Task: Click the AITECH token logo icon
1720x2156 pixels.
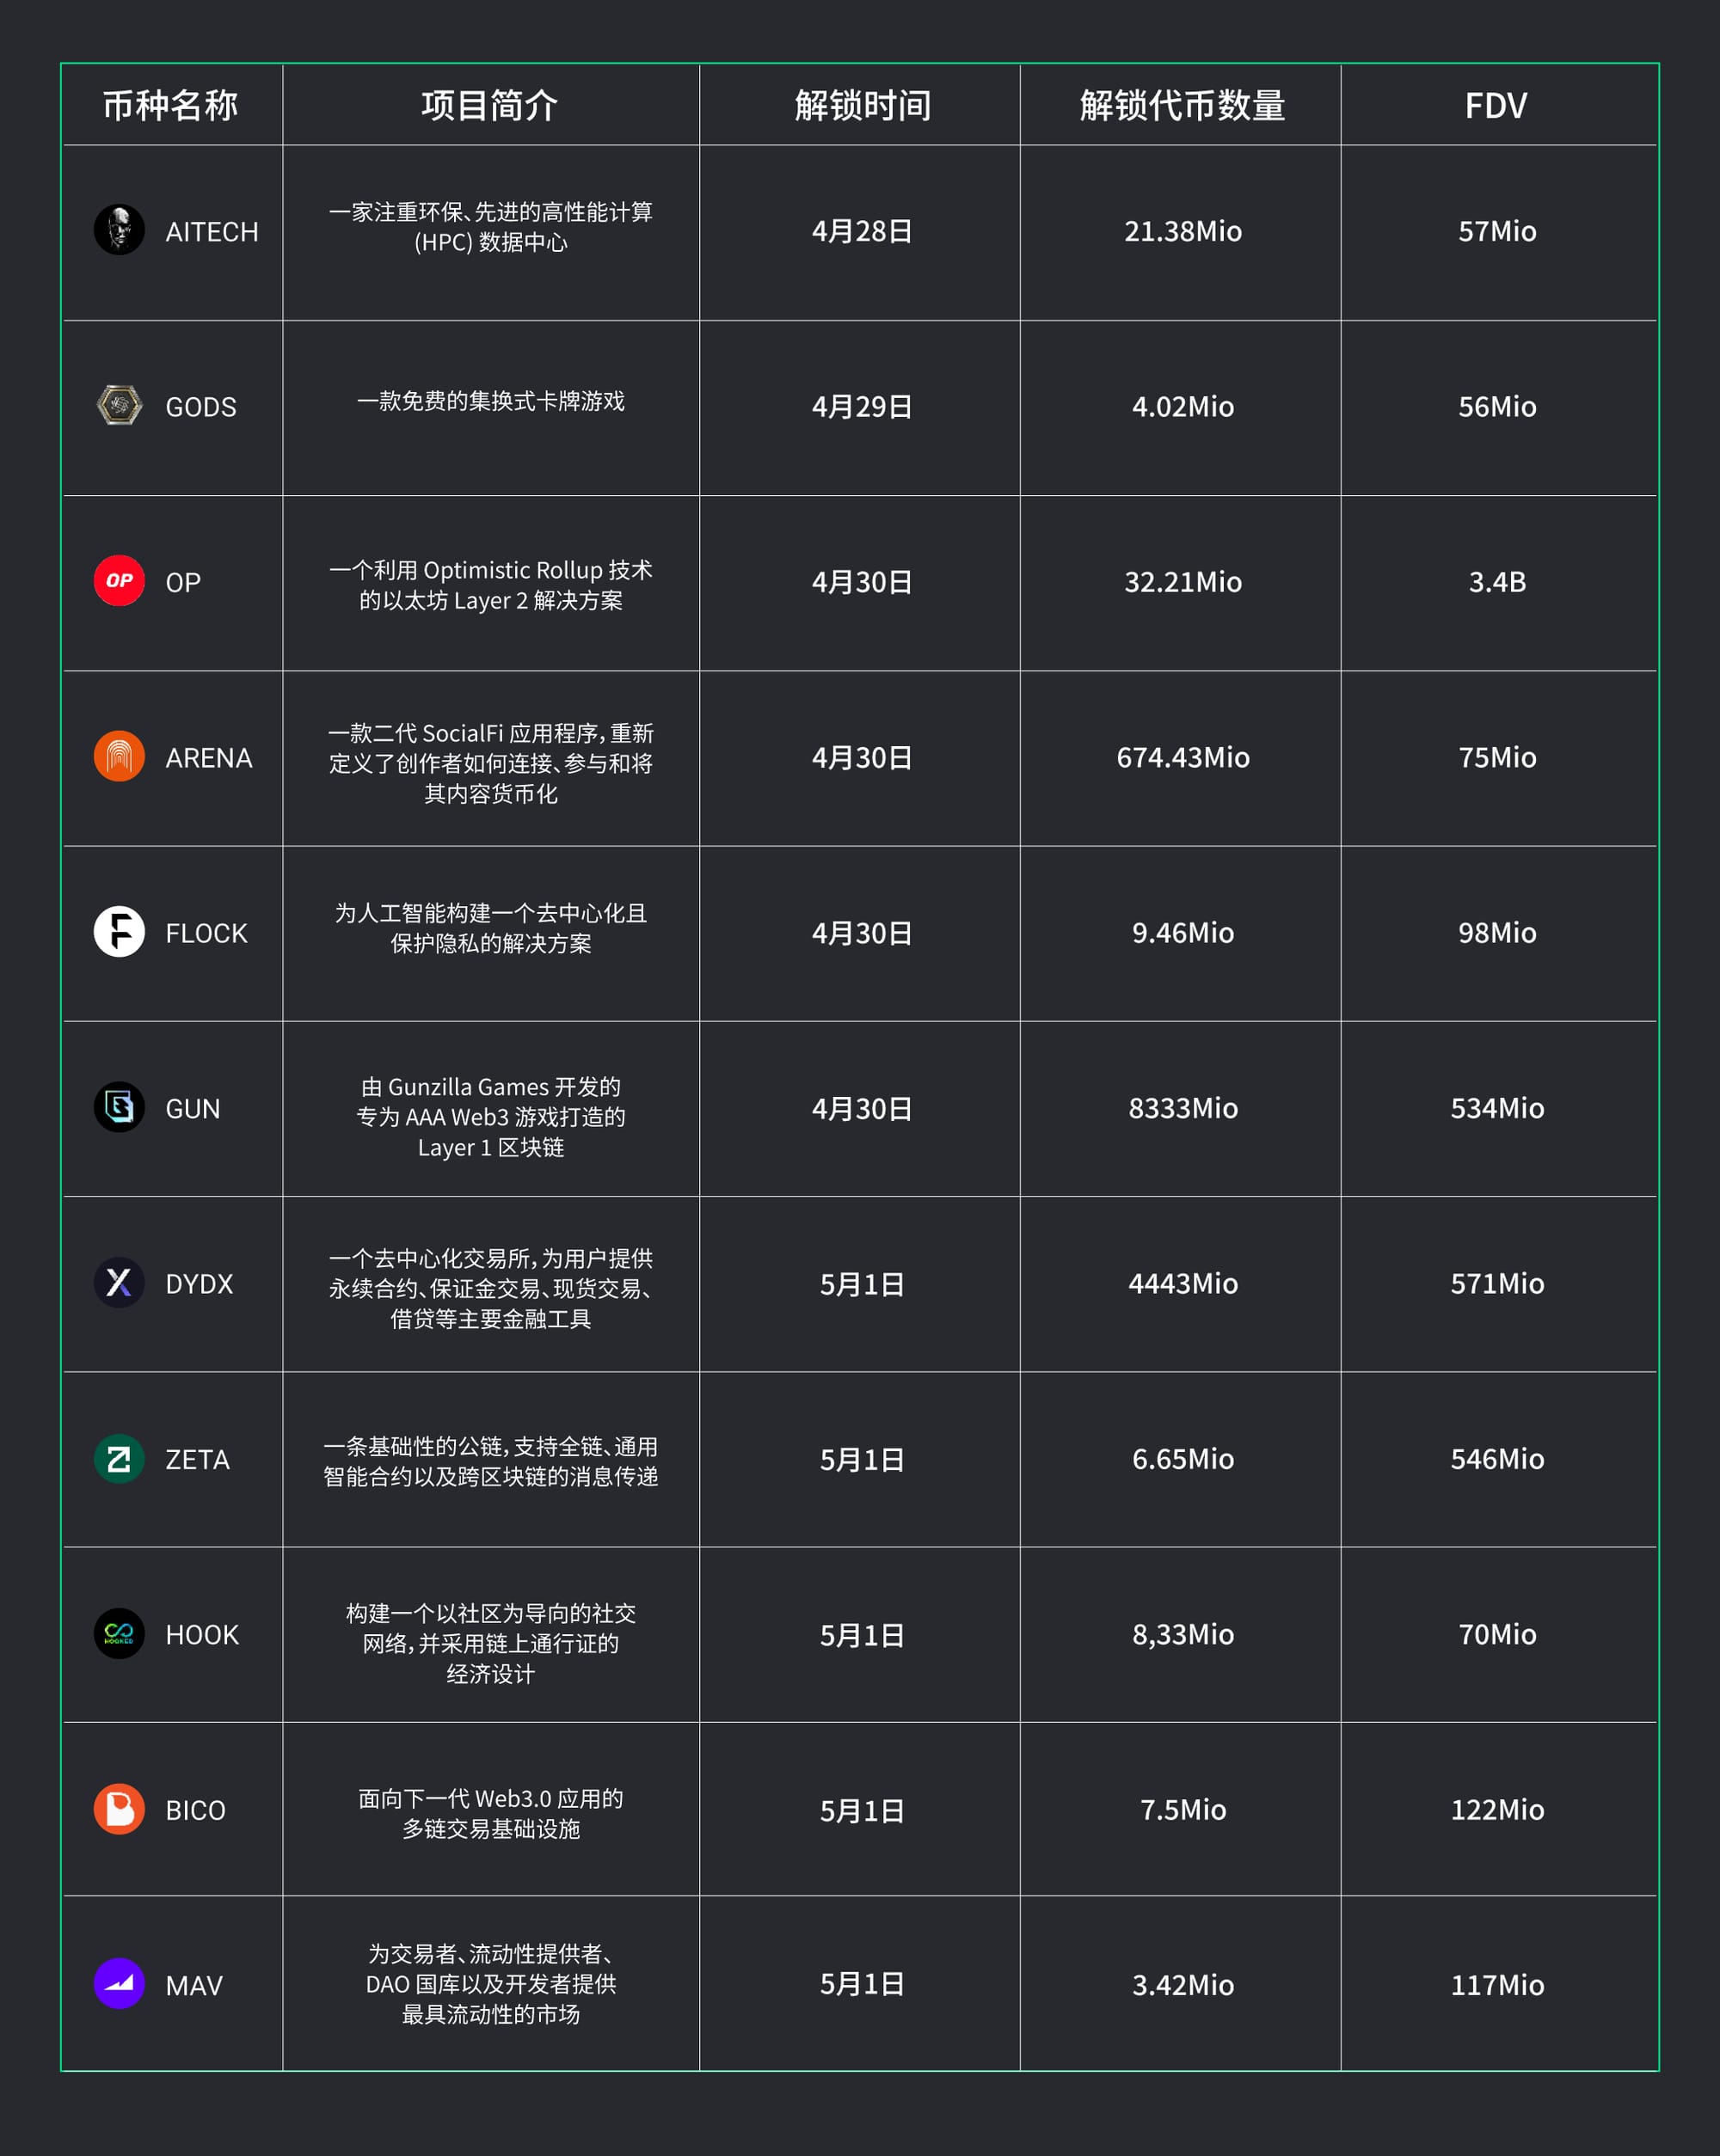Action: 119,230
